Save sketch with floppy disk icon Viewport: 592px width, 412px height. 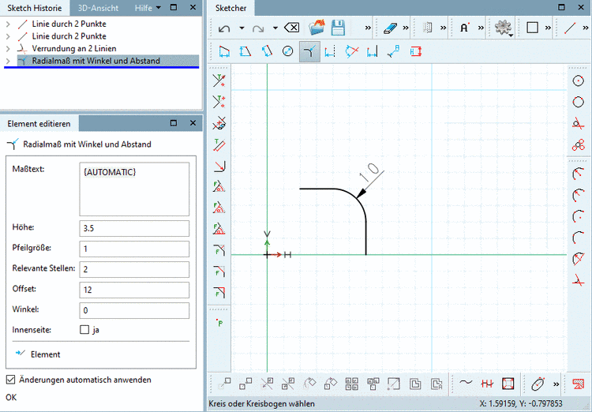(338, 28)
